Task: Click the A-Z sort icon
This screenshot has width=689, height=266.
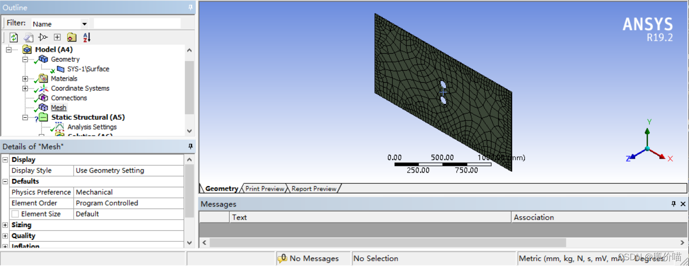Action: 87,37
